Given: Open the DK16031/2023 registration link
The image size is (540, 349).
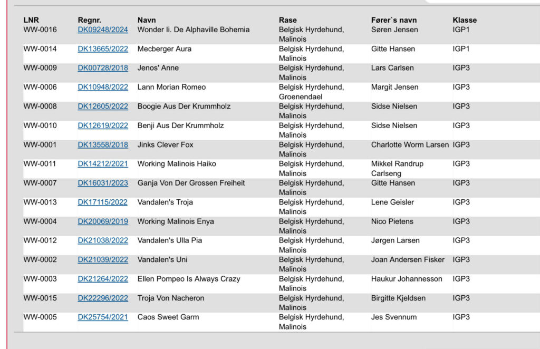Looking at the screenshot, I should click(x=103, y=183).
